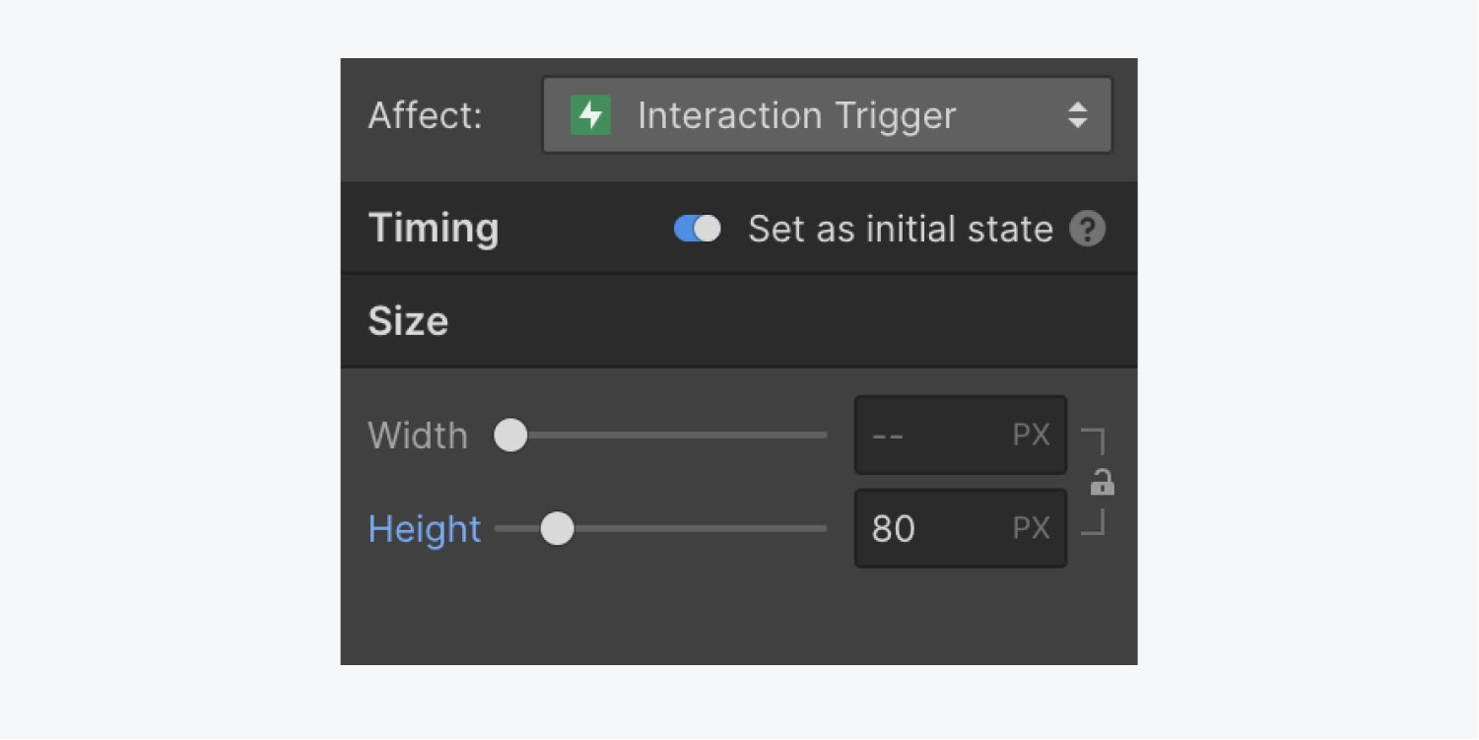Viewport: 1479px width, 740px height.
Task: Toggle the Set as initial state switch
Action: (698, 230)
